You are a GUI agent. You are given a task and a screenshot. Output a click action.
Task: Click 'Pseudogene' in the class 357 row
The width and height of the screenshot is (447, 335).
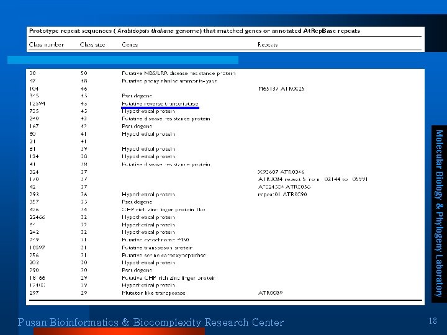(137, 202)
